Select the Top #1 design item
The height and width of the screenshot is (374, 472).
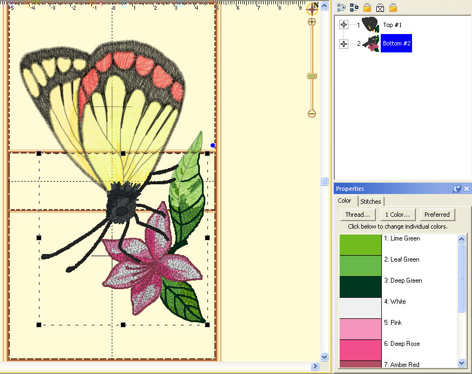tap(392, 25)
